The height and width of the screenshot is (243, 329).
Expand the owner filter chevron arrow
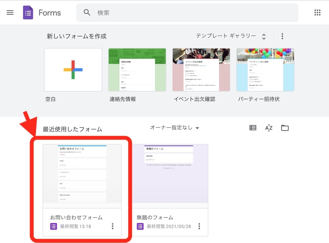tap(198, 128)
